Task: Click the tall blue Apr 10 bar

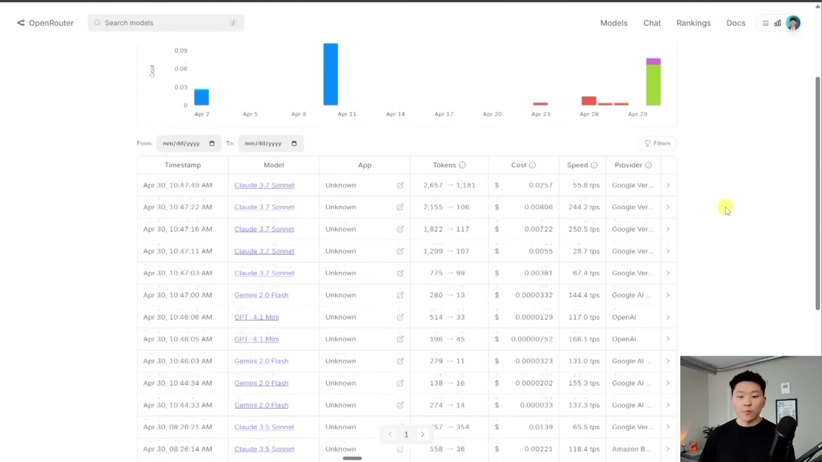Action: tap(330, 74)
